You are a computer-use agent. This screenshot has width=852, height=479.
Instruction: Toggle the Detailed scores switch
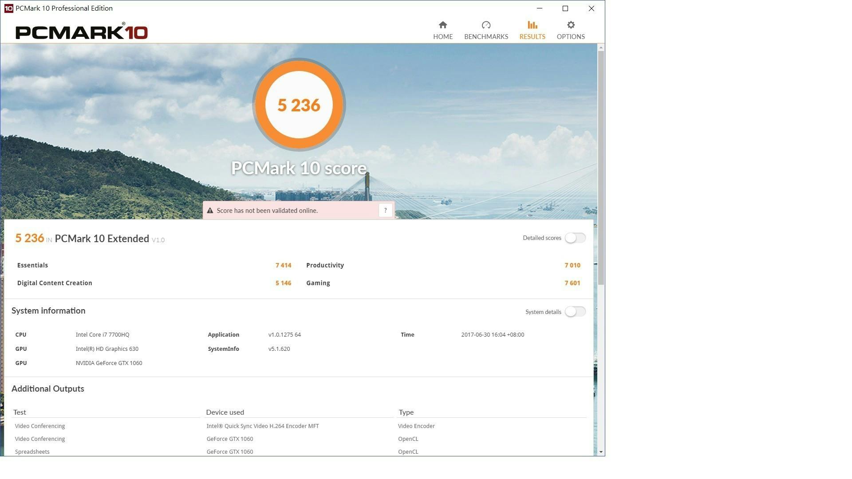coord(575,238)
